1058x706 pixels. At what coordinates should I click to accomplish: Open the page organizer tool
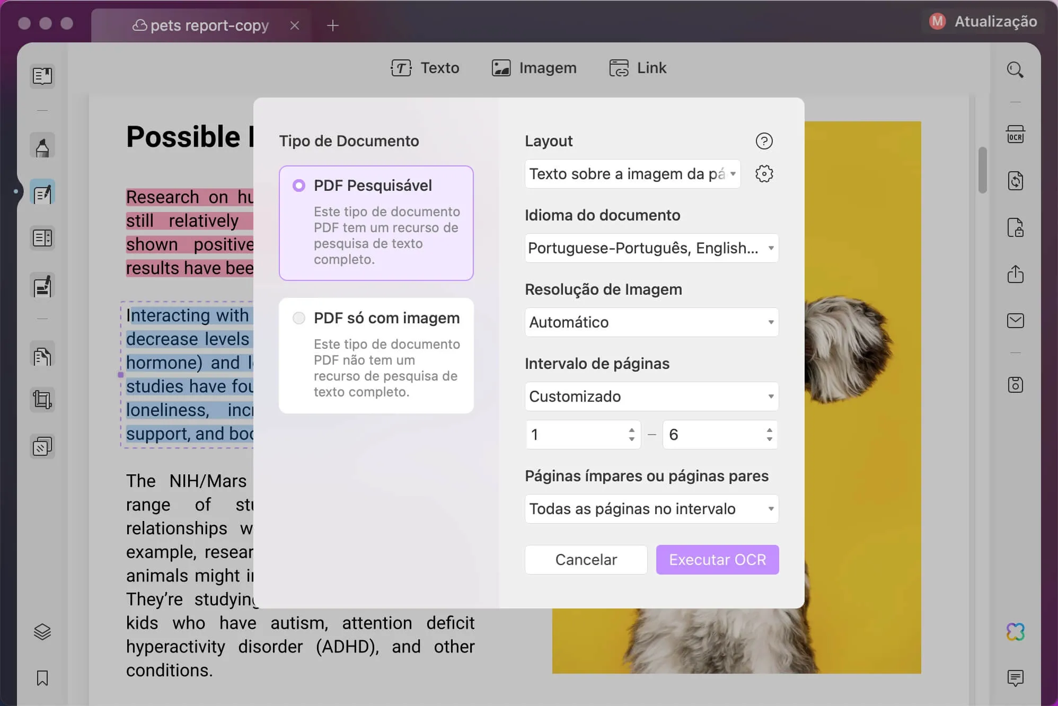(x=42, y=237)
